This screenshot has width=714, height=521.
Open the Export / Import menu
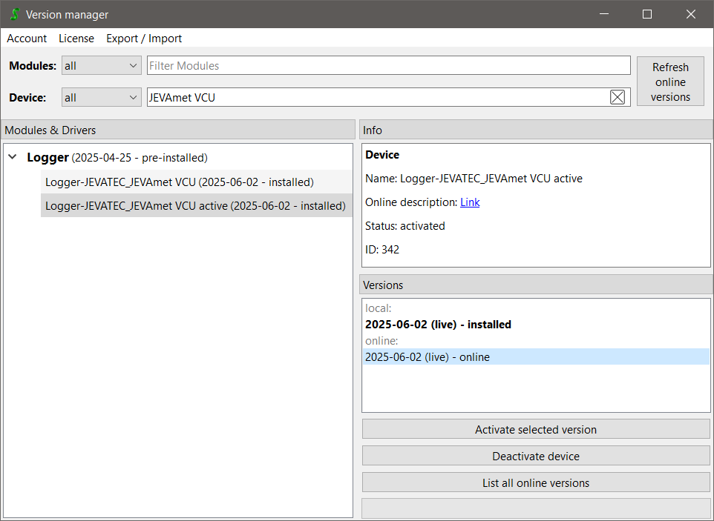tap(144, 39)
